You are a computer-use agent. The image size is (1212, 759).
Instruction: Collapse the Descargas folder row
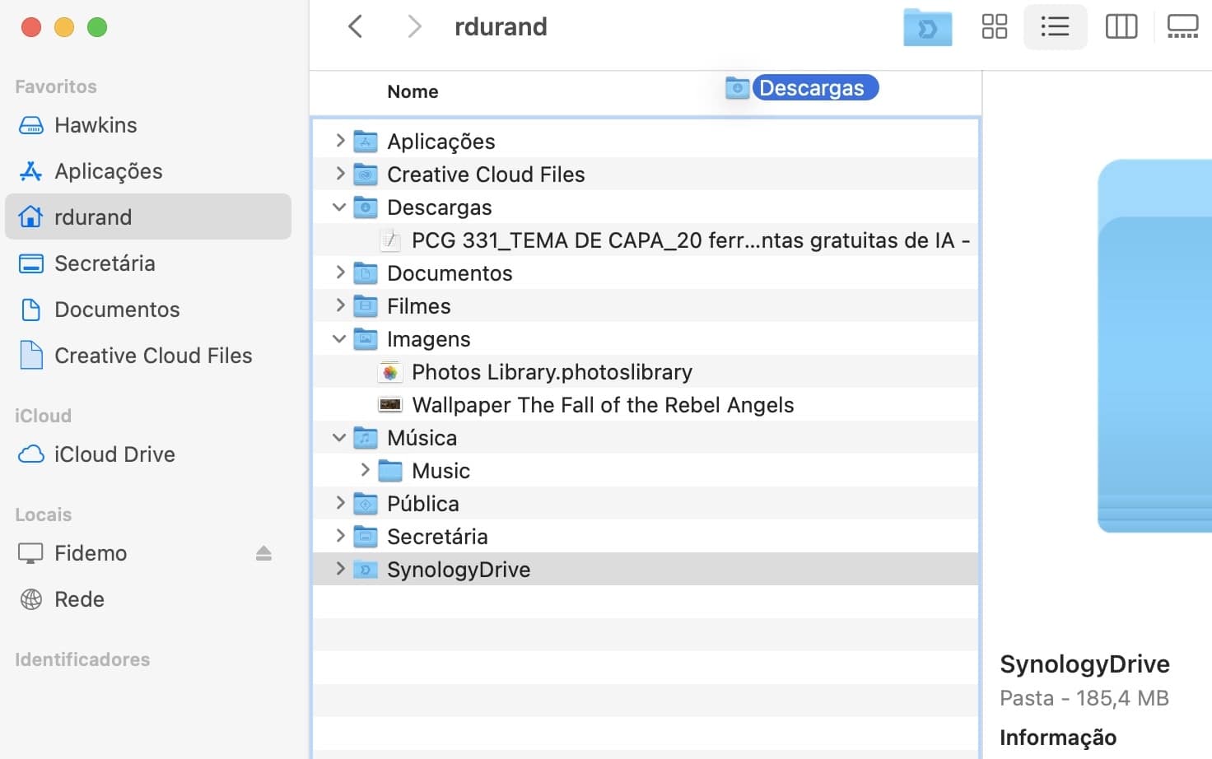pyautogui.click(x=339, y=207)
